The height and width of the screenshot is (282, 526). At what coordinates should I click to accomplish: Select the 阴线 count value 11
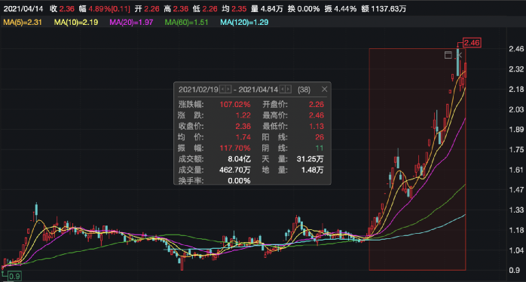(320, 148)
